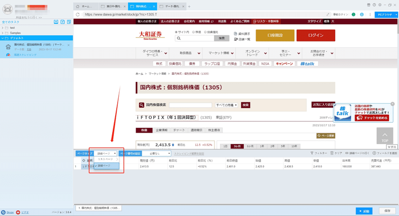This screenshot has width=399, height=216.
Task: Click the red video icon in status bar
Action: [x=18, y=212]
